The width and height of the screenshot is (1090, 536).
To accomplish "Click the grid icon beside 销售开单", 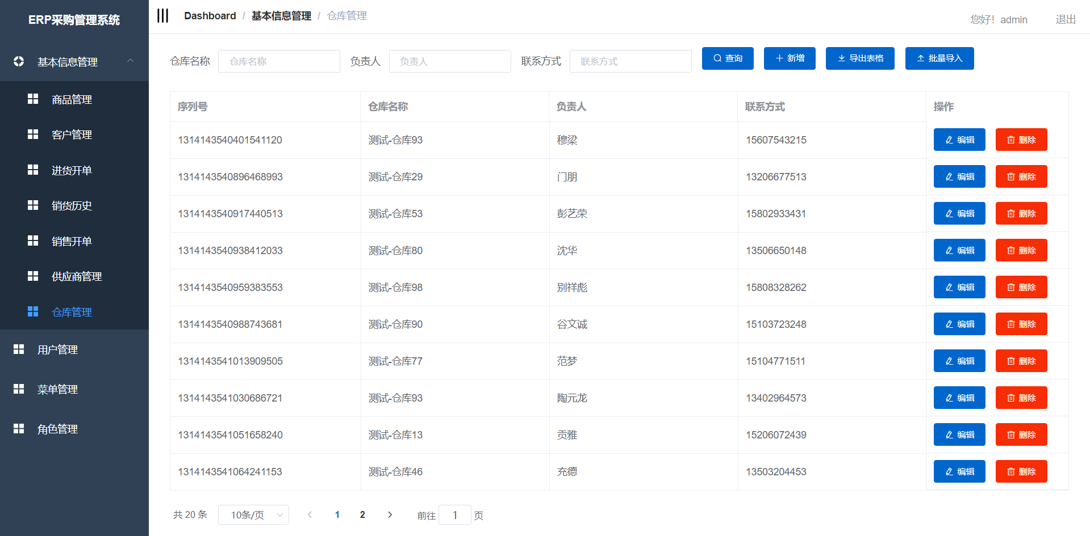I will point(33,240).
